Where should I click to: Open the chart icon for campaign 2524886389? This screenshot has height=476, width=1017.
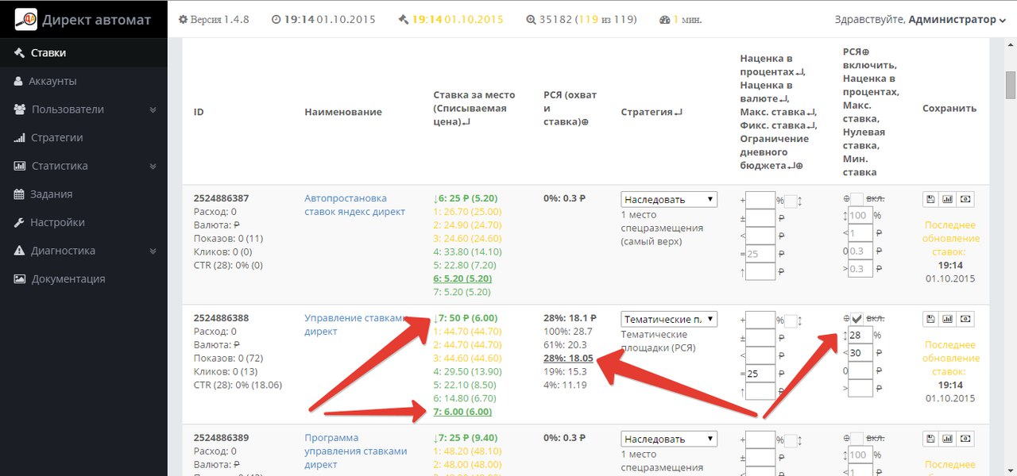[x=948, y=439]
